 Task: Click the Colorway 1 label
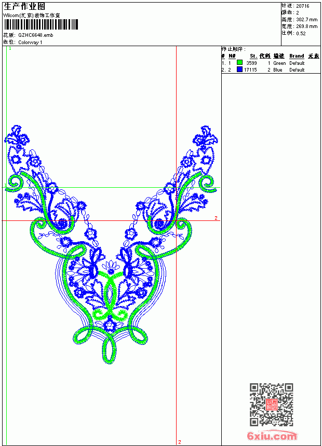(30, 43)
